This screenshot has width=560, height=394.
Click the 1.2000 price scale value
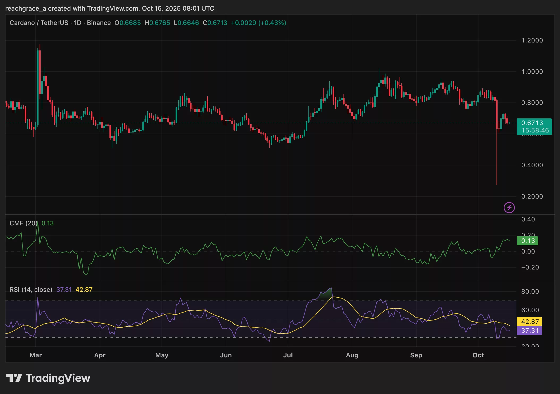(532, 40)
